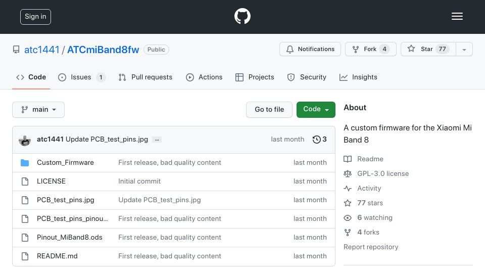485x273 pixels.
Task: Click the Custom_Firmware folder icon
Action: click(x=25, y=163)
